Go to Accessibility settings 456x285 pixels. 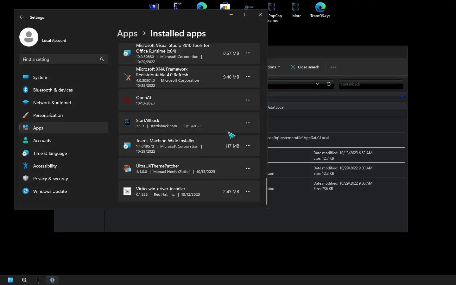(64, 166)
